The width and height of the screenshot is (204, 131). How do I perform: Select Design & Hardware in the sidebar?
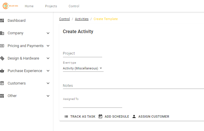point(23,58)
